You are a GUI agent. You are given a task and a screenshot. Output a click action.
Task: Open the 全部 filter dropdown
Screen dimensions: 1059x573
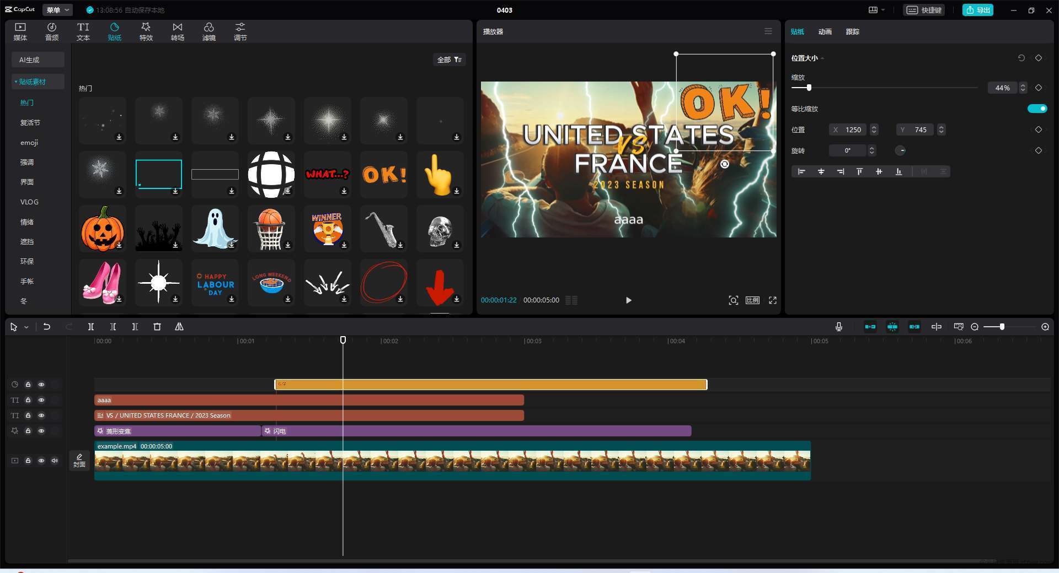click(x=449, y=60)
